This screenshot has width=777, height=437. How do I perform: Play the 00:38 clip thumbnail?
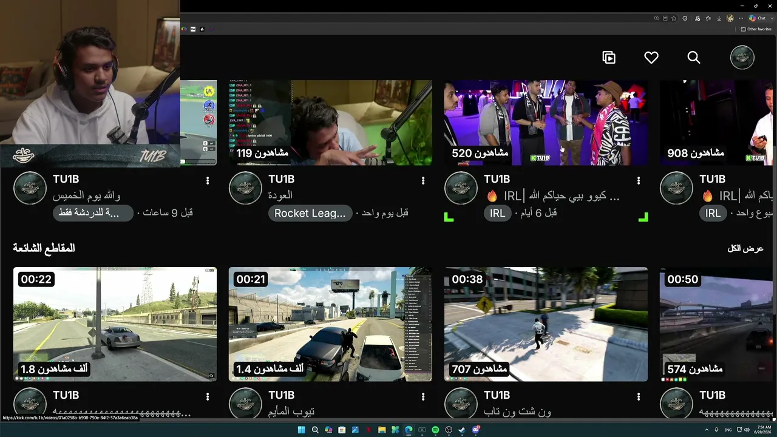pos(546,324)
